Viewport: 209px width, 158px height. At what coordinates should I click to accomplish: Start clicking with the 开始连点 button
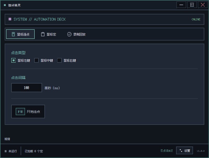click(28, 112)
